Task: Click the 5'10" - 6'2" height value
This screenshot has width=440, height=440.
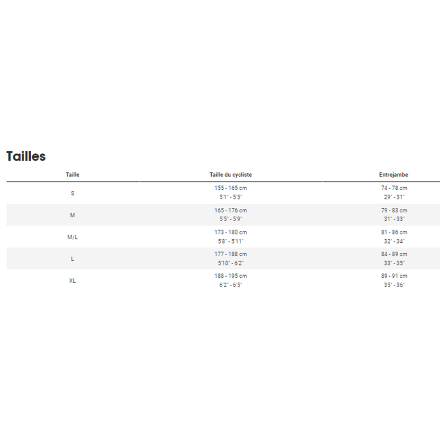Action: click(x=230, y=263)
